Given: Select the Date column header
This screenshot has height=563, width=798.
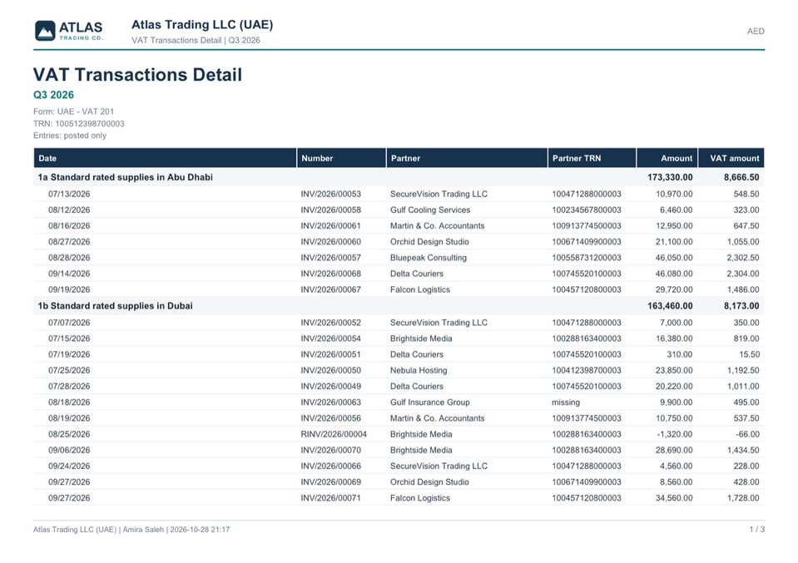Looking at the screenshot, I should [x=165, y=158].
